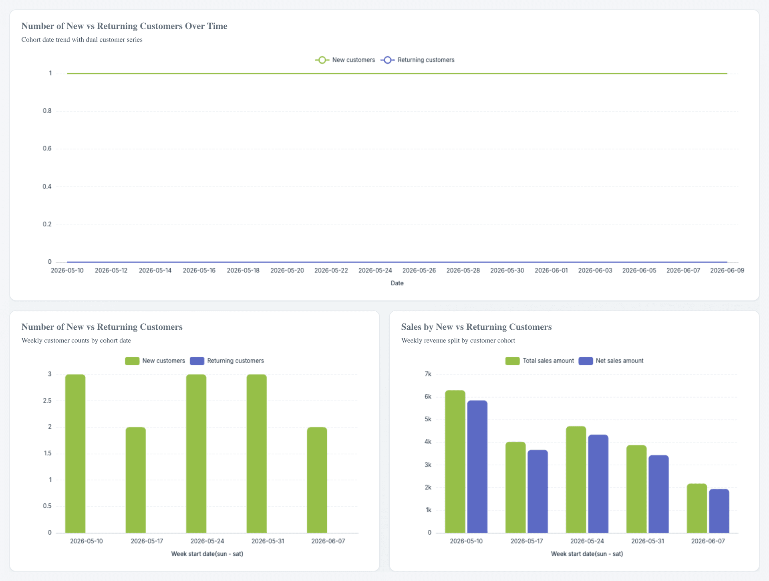Click the blue Returning customers line marker icon

[387, 60]
